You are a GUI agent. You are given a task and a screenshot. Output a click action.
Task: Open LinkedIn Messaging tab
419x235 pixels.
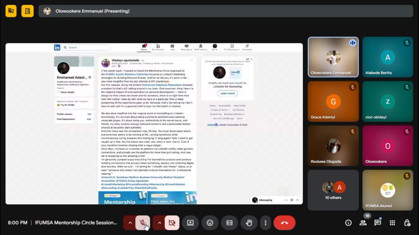coord(186,47)
